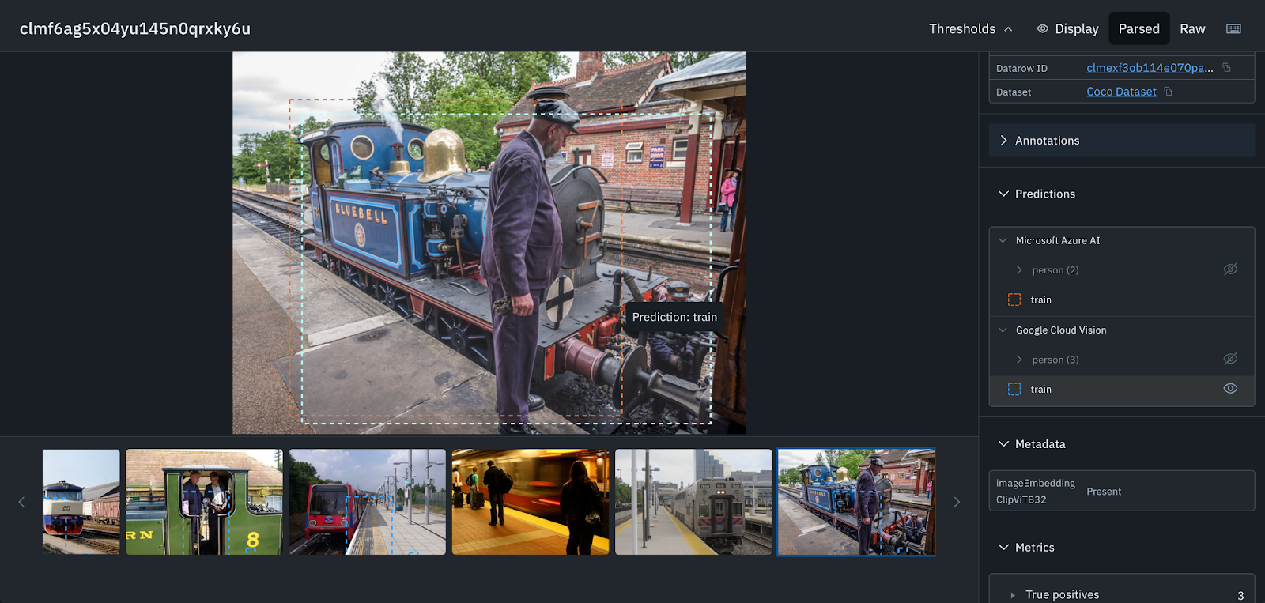Open the Display options
The image size is (1265, 603).
coord(1067,28)
